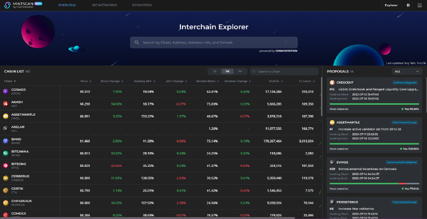Select the 1W time range
The image size is (427, 219).
tap(228, 71)
